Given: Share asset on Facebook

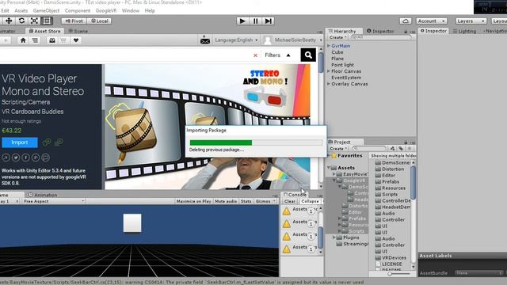Looking at the screenshot, I should [x=25, y=158].
